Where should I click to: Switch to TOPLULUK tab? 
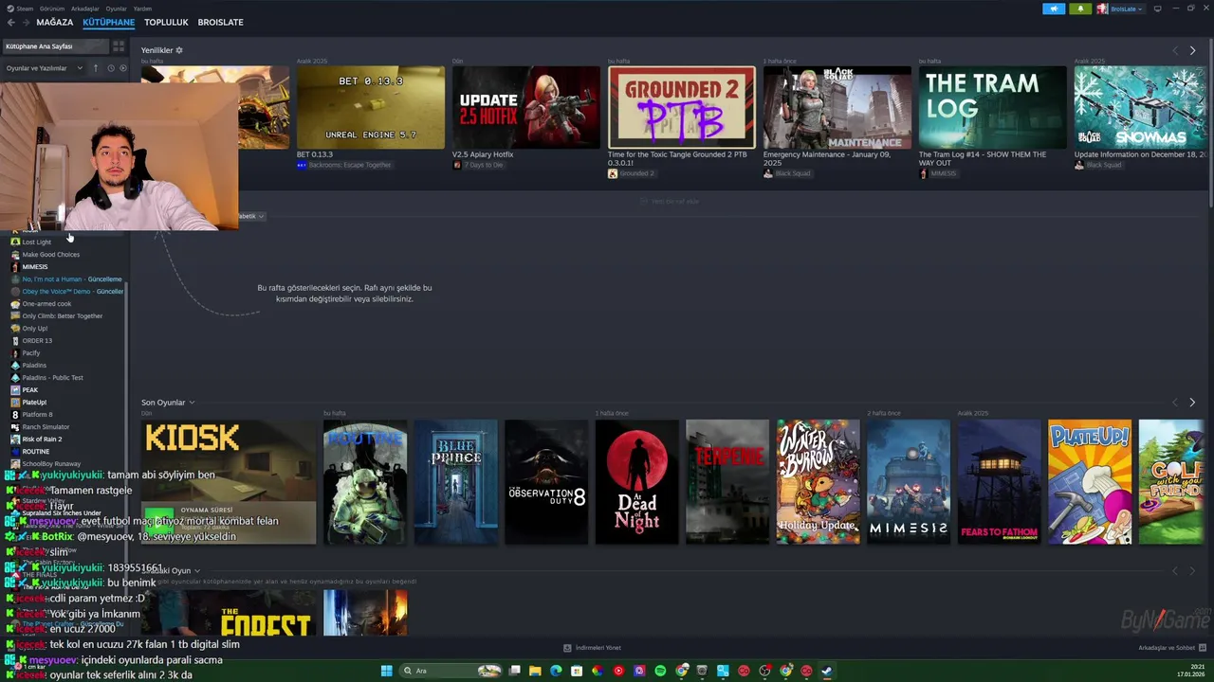click(166, 22)
